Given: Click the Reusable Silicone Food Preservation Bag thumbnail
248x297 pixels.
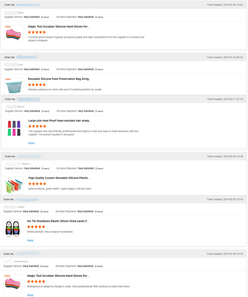Looking at the screenshot, I should pos(14,86).
